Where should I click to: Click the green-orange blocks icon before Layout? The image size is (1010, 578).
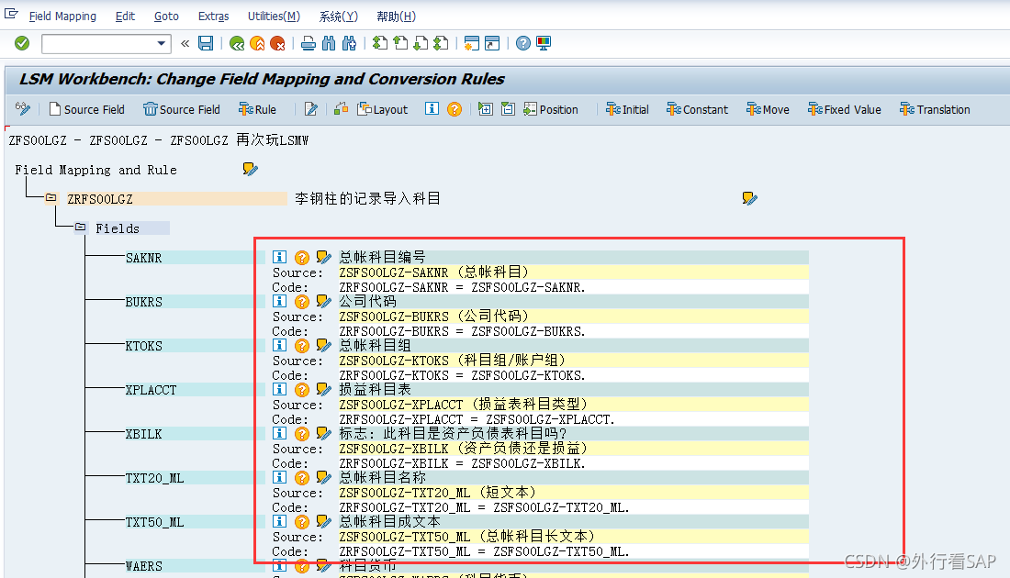(341, 109)
